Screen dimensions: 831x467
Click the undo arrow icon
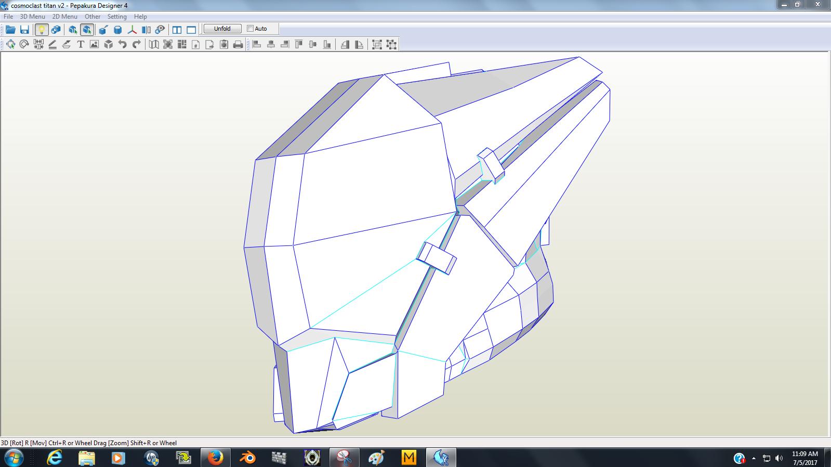(x=123, y=44)
